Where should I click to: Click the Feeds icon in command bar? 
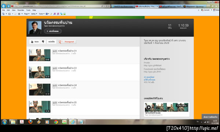point(10,14)
